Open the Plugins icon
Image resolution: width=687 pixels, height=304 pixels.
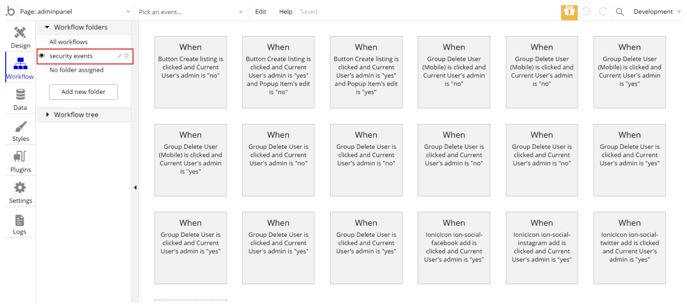[x=20, y=157]
